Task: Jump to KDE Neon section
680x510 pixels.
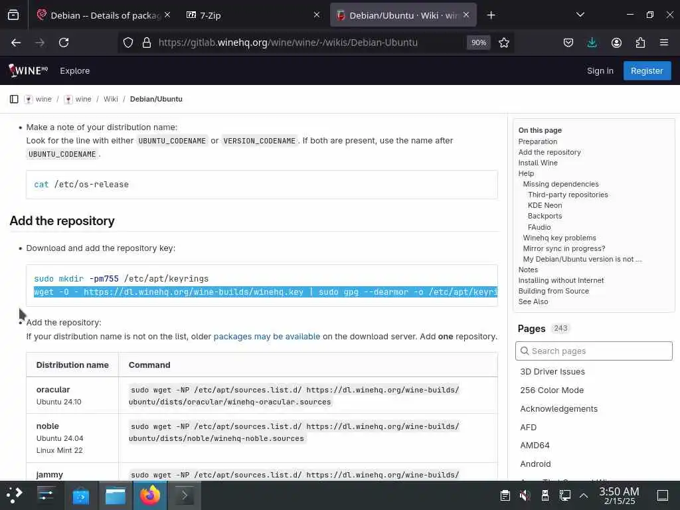Action: pyautogui.click(x=545, y=205)
